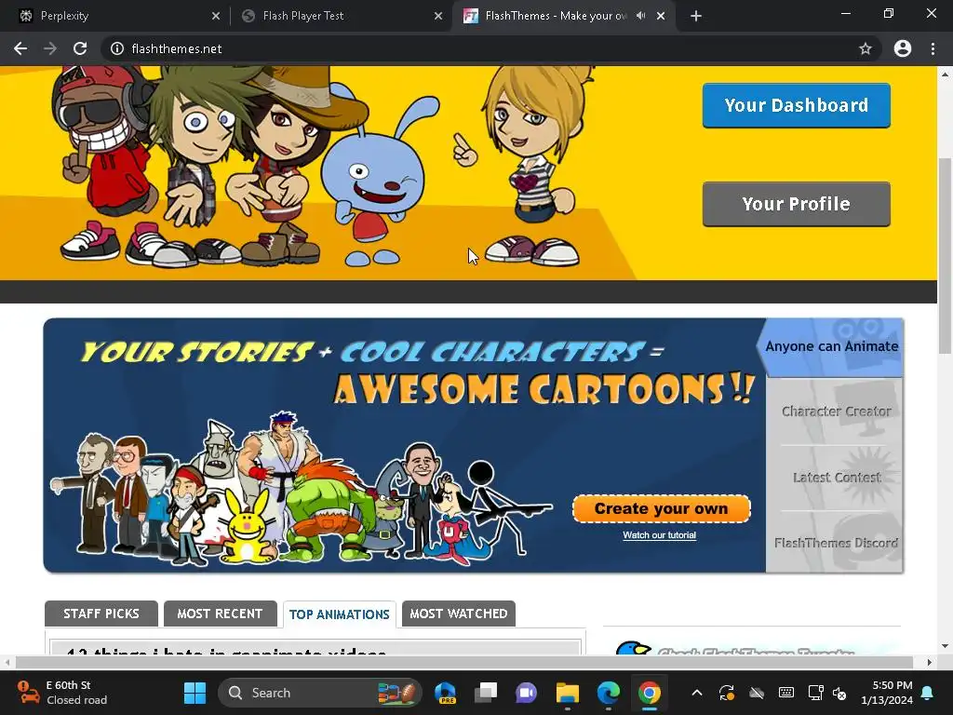Click the scroll-down arrow of vertical scrollbar
This screenshot has height=715, width=953.
945,646
